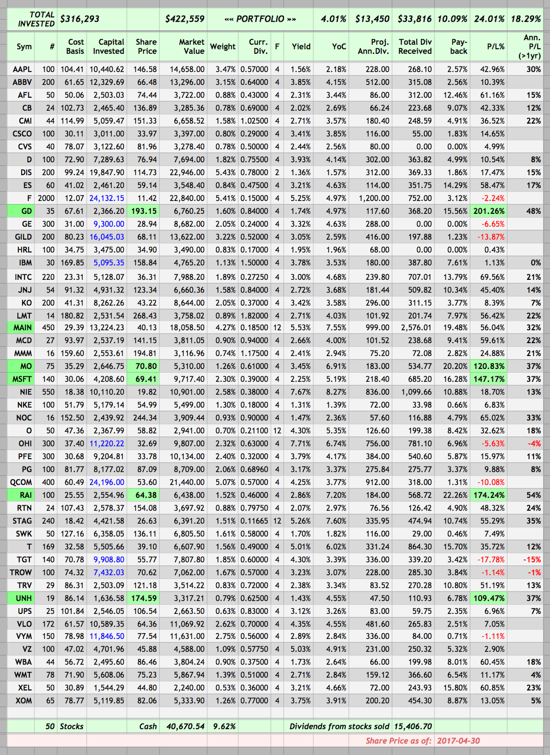550x755 pixels.
Task: Click the 'F' frequency column header
Action: (x=277, y=46)
